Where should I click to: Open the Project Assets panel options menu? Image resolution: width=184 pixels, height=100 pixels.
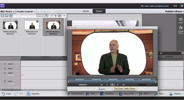pyautogui.click(x=64, y=15)
